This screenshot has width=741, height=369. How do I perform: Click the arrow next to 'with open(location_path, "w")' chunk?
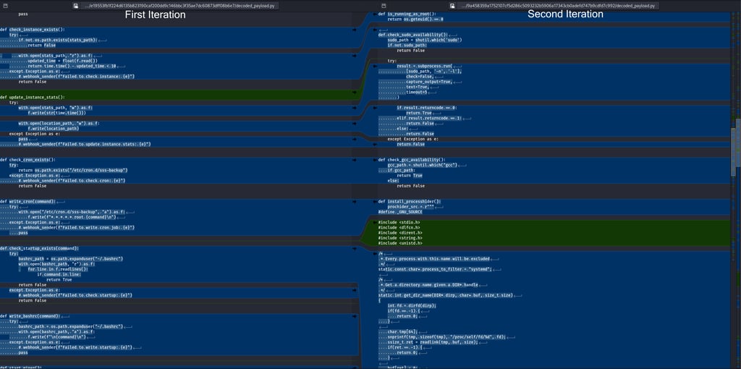tap(355, 123)
